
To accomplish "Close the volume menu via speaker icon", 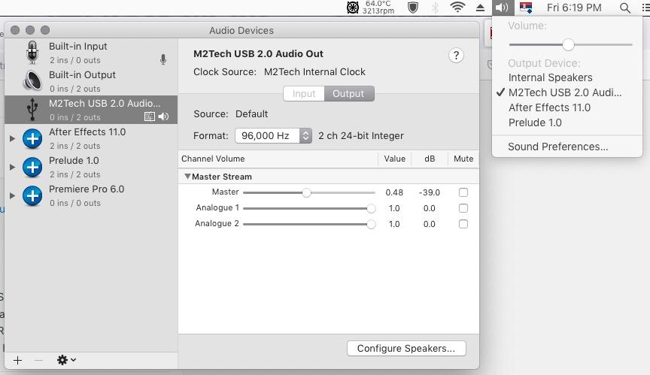I will [x=503, y=8].
